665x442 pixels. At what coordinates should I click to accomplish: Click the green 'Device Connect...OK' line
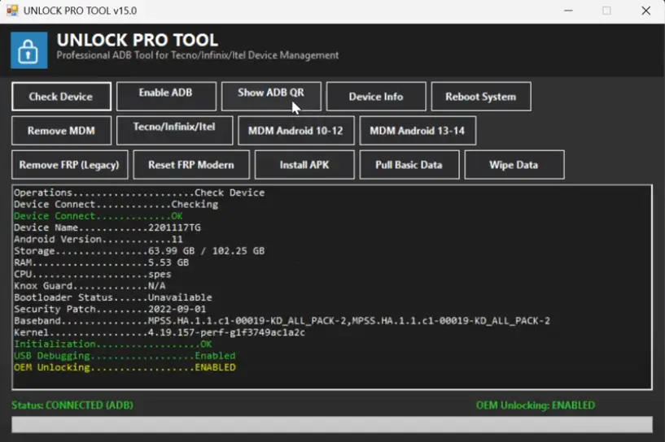point(98,216)
